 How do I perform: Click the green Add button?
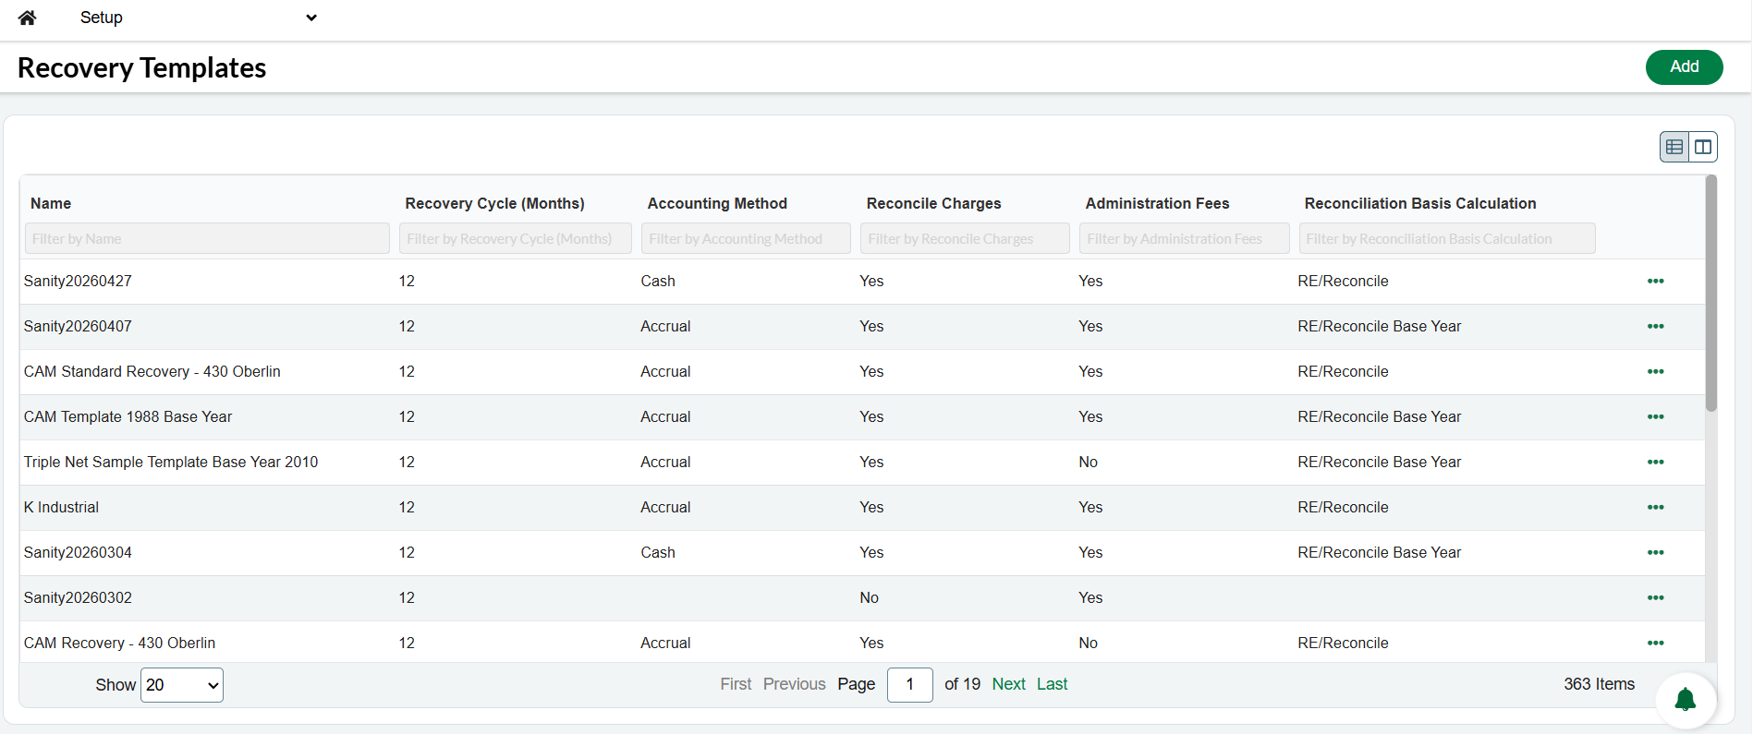pyautogui.click(x=1684, y=66)
